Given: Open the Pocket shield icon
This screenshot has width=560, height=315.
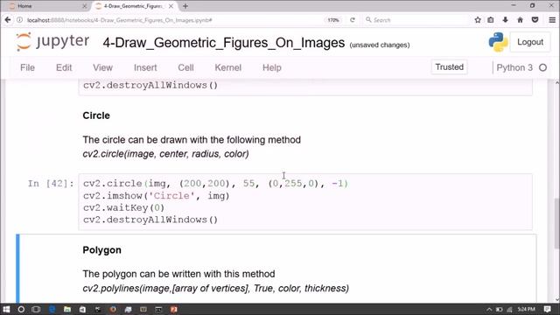Looking at the screenshot, I should point(535,20).
